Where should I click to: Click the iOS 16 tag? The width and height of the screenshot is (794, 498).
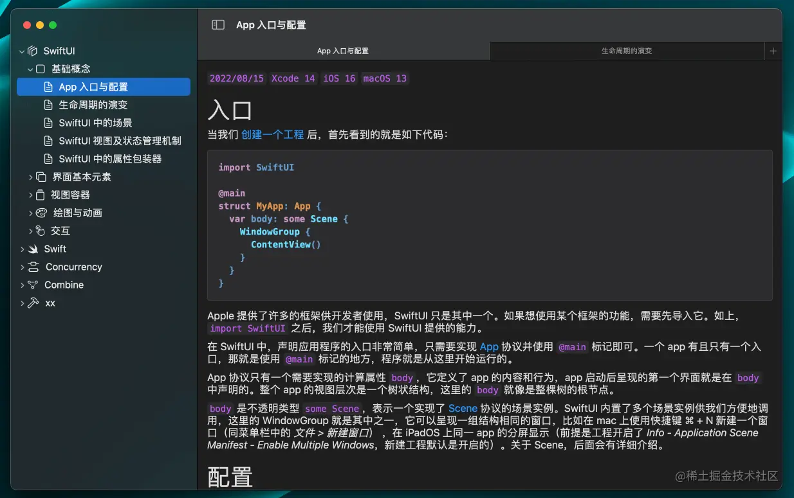(339, 78)
